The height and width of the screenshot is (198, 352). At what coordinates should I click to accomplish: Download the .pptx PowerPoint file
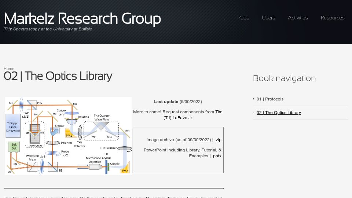(x=217, y=156)
